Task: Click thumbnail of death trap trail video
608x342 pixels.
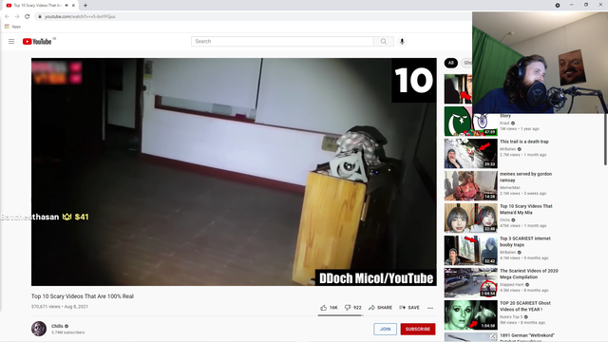Action: point(471,153)
